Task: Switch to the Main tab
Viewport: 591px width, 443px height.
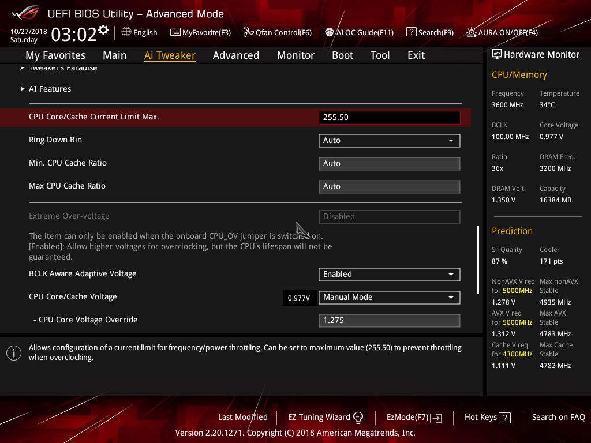Action: point(115,55)
